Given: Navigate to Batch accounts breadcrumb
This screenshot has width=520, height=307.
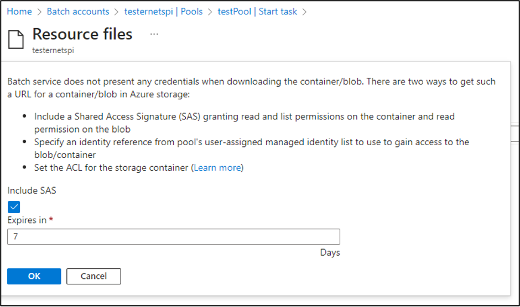Looking at the screenshot, I should pyautogui.click(x=78, y=12).
